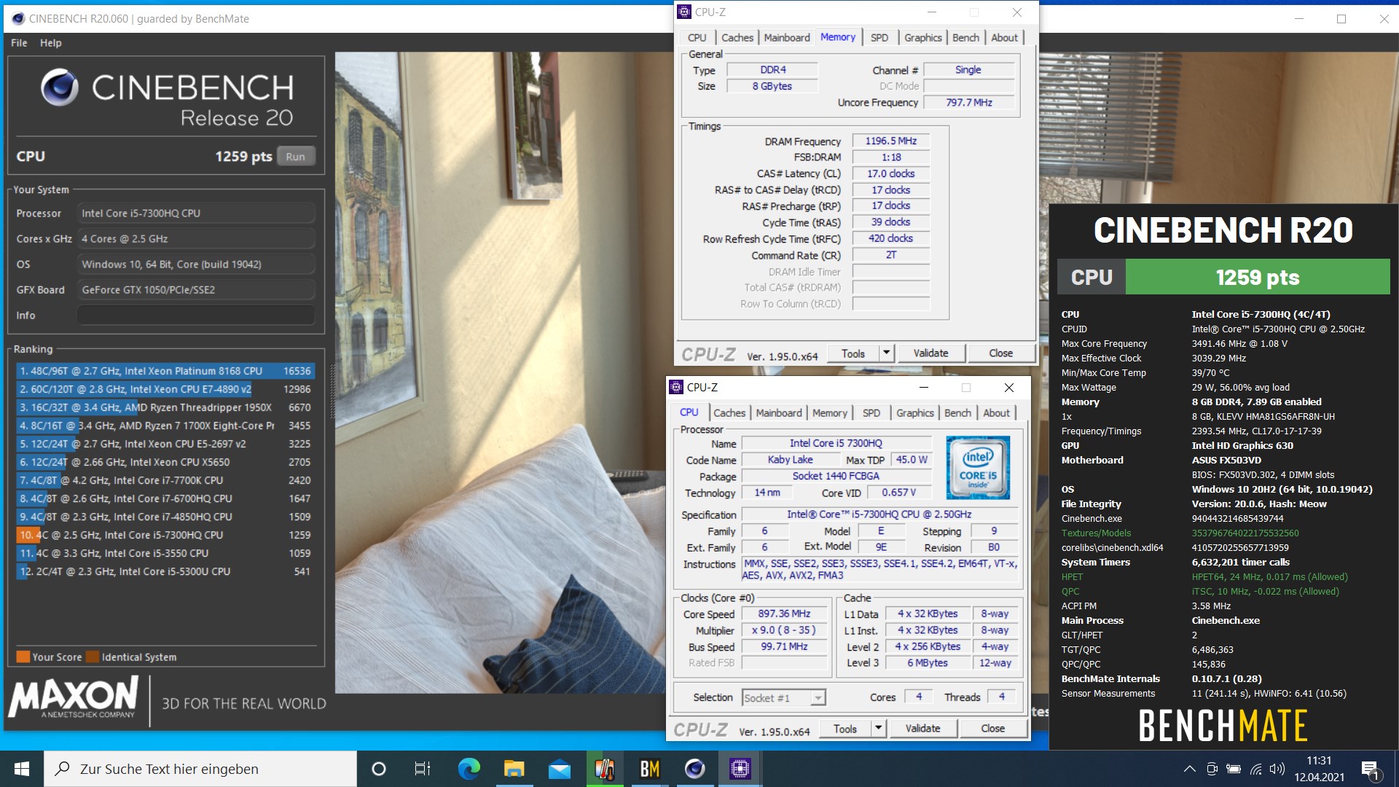Open Task View in taskbar
The image size is (1399, 787).
tap(423, 769)
